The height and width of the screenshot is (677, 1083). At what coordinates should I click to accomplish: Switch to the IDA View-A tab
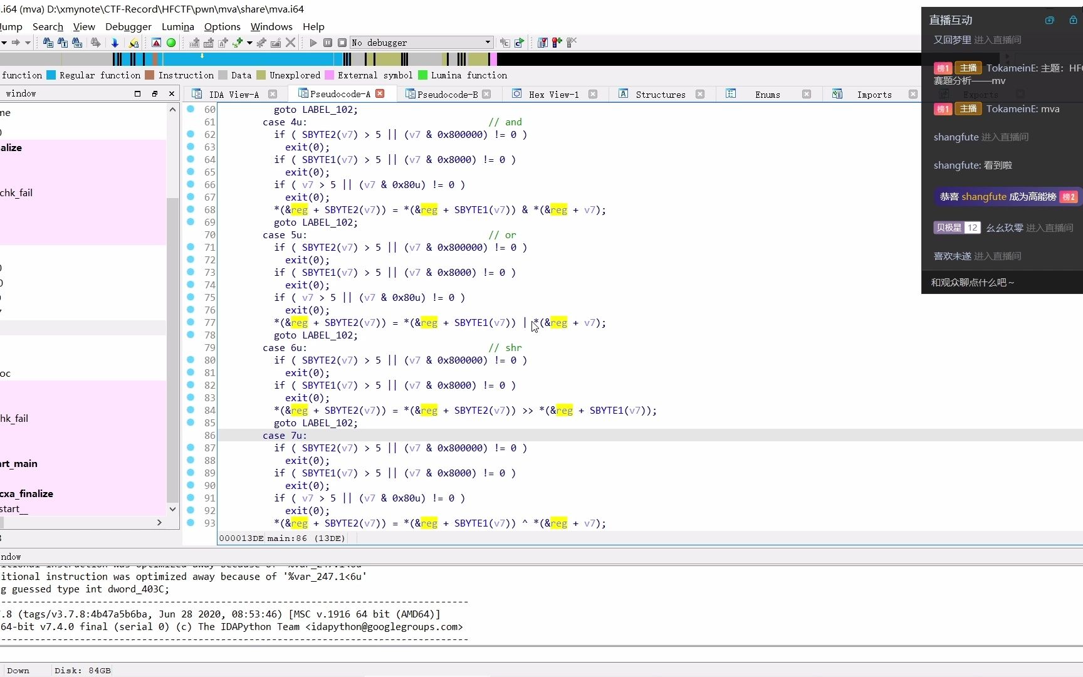coord(234,94)
